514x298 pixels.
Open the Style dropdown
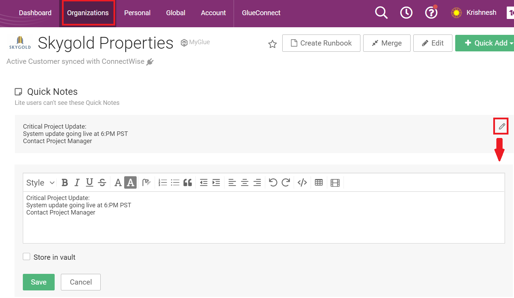[40, 182]
